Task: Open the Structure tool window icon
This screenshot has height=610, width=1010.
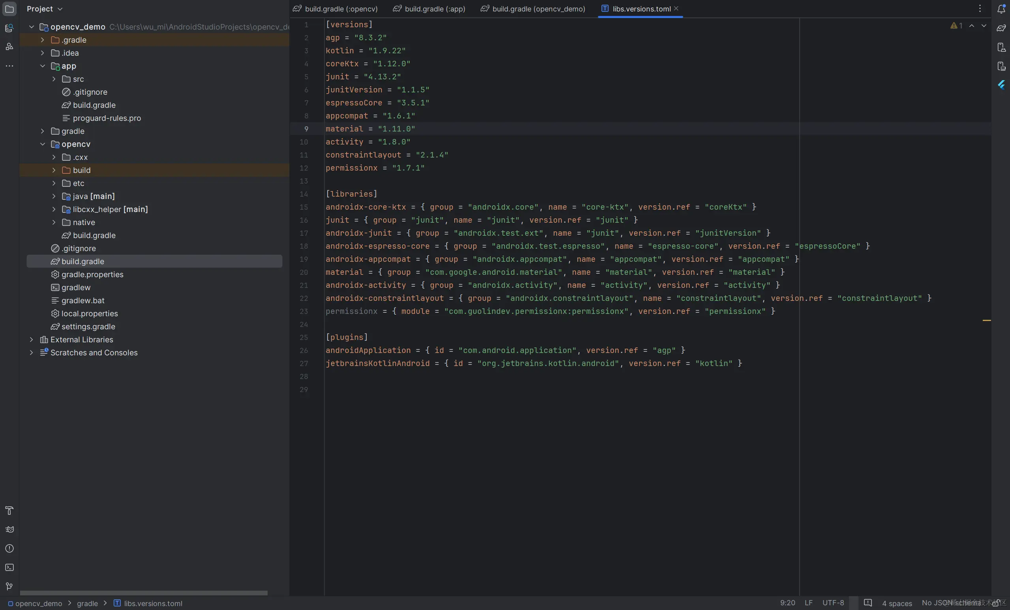Action: tap(9, 46)
